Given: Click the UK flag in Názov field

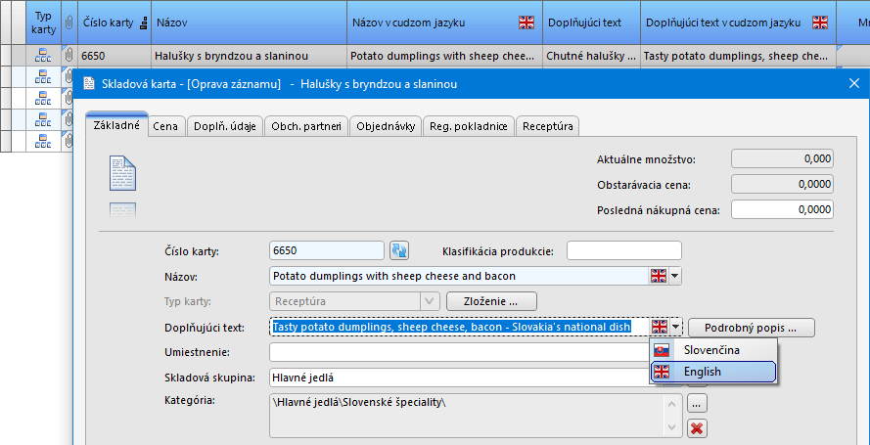Looking at the screenshot, I should coord(659,277).
